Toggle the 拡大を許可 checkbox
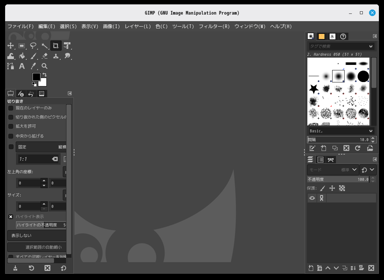The image size is (384, 280). click(11, 126)
